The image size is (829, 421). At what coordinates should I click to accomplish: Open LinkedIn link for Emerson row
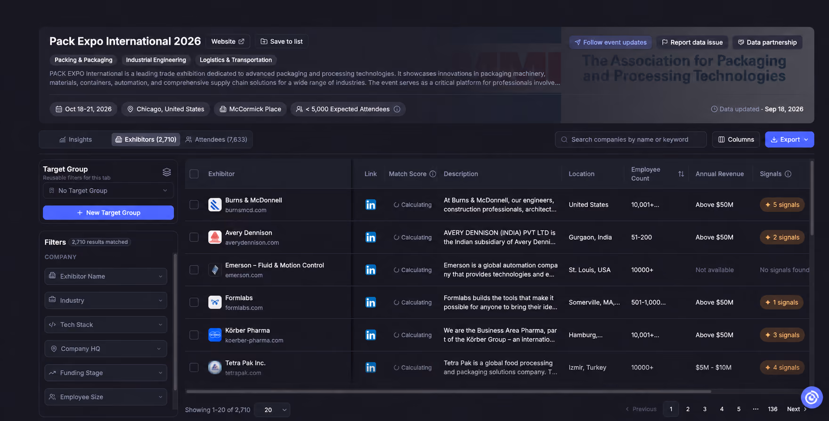point(371,270)
